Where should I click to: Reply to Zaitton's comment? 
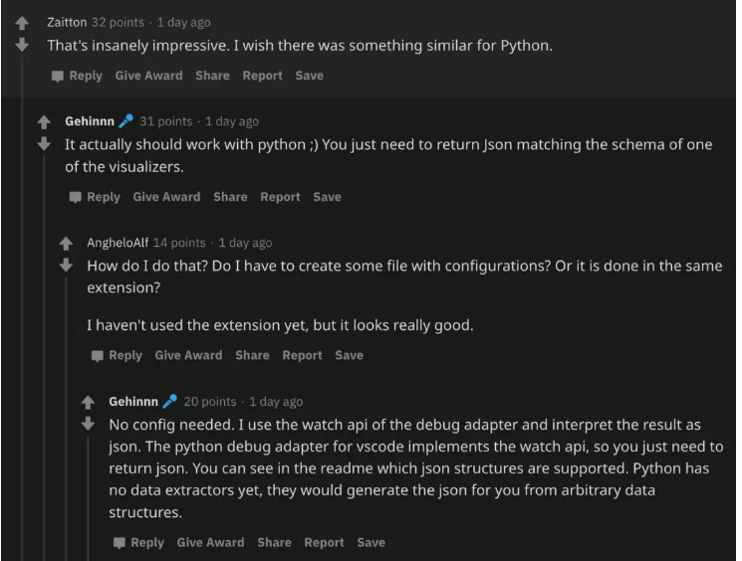pos(77,76)
